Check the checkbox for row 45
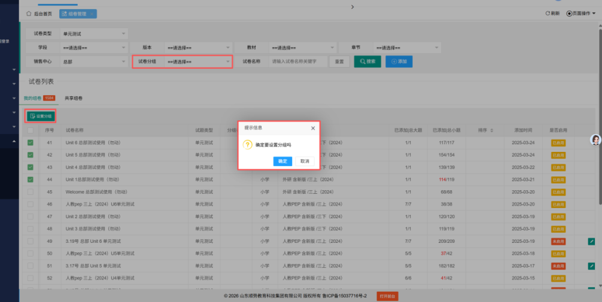Viewport: 602px width, 302px height. point(31,192)
